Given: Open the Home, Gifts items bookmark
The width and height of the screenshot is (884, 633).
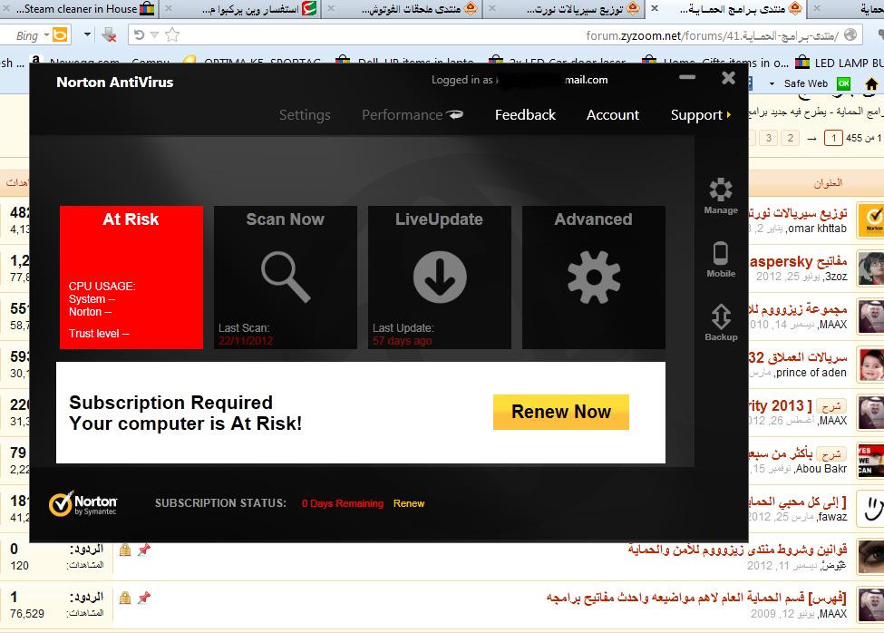Looking at the screenshot, I should (x=716, y=63).
